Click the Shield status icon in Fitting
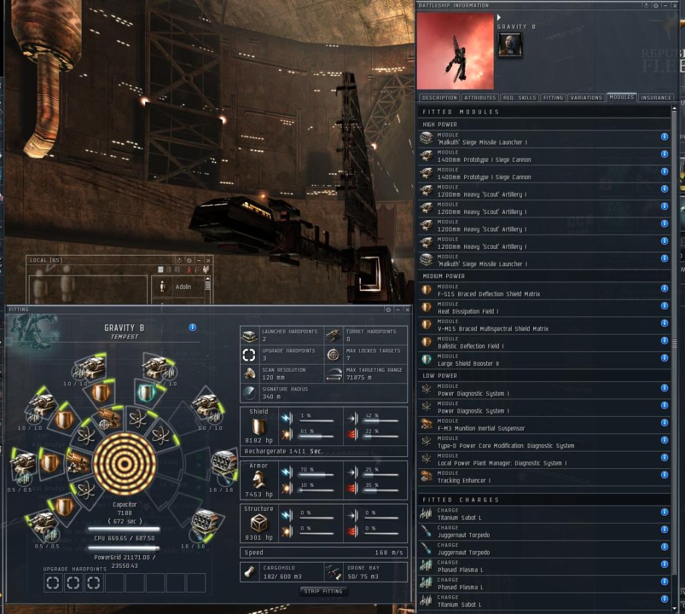Viewport: 685px width, 614px height. (259, 427)
